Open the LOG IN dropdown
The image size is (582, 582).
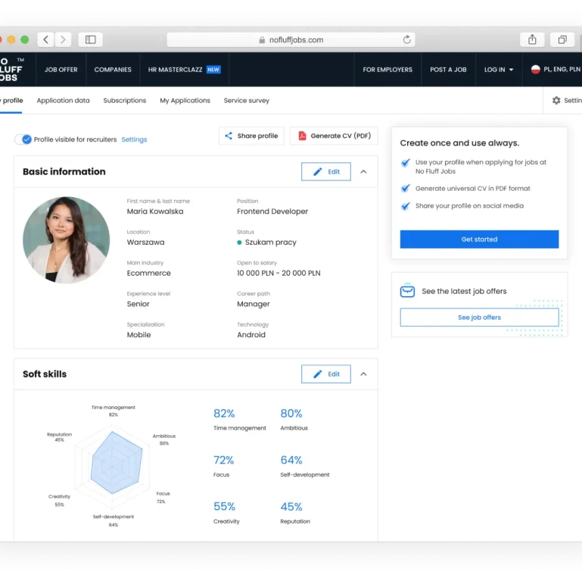pyautogui.click(x=498, y=70)
